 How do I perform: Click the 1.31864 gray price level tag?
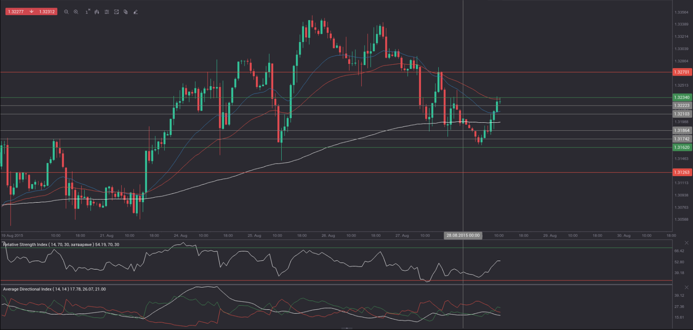click(682, 130)
